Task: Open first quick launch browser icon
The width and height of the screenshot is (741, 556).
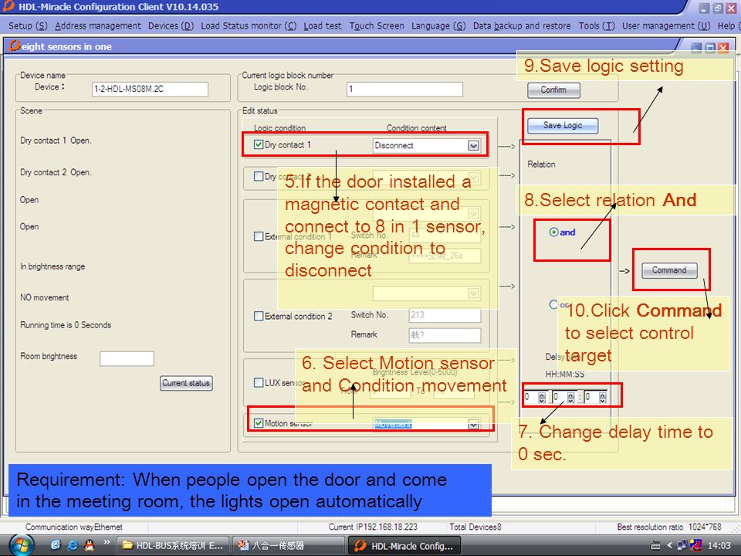Action: pos(56,545)
